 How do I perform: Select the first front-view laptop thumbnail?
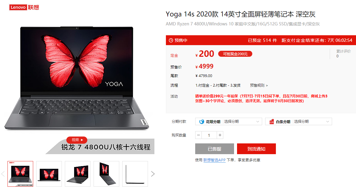tap(20, 174)
